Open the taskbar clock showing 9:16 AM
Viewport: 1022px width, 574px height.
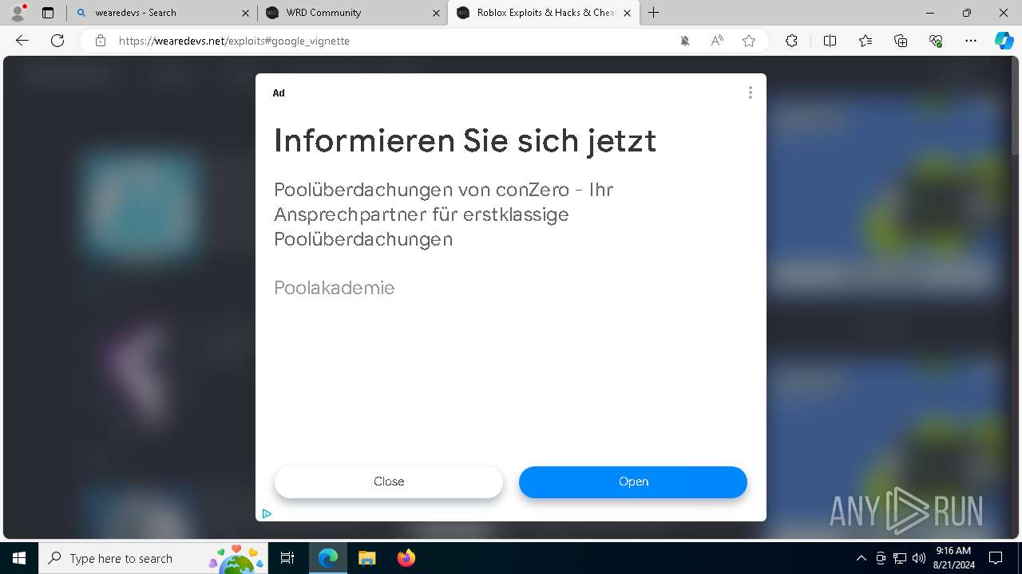(953, 558)
